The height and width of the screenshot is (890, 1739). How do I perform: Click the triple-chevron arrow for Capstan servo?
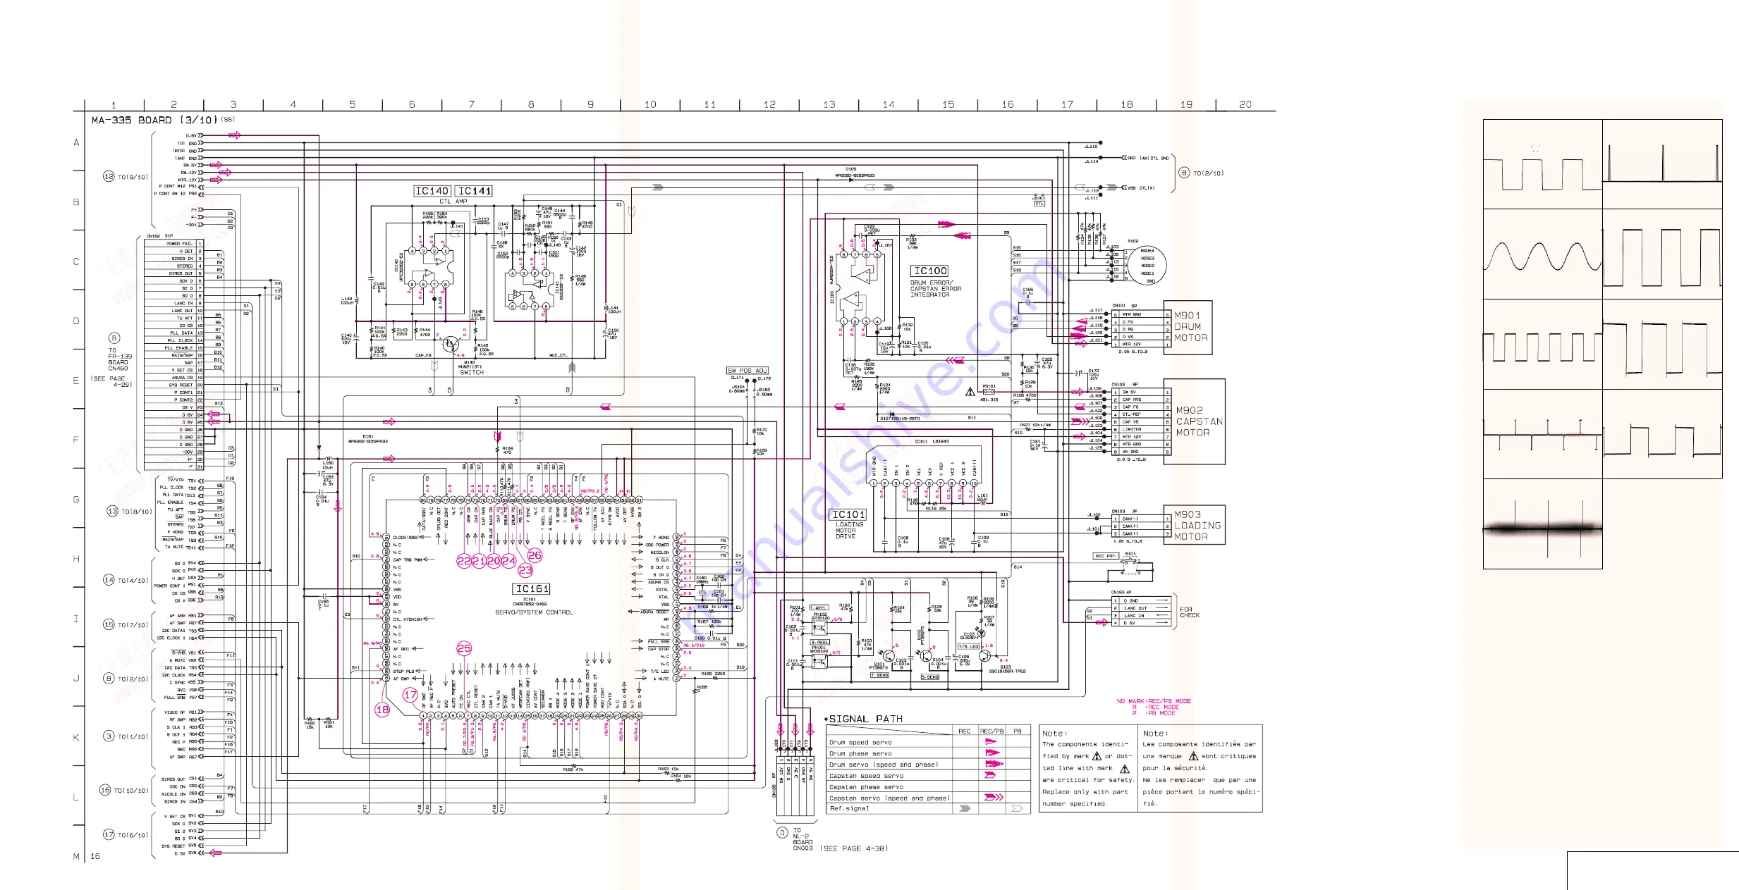(x=994, y=798)
